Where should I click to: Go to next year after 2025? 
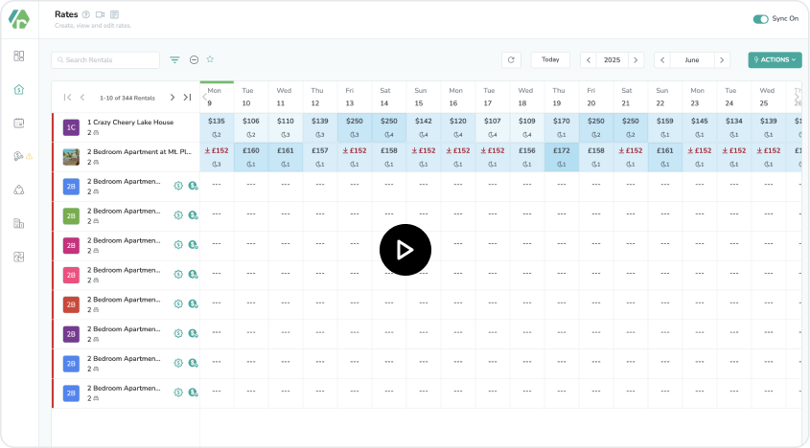click(635, 59)
